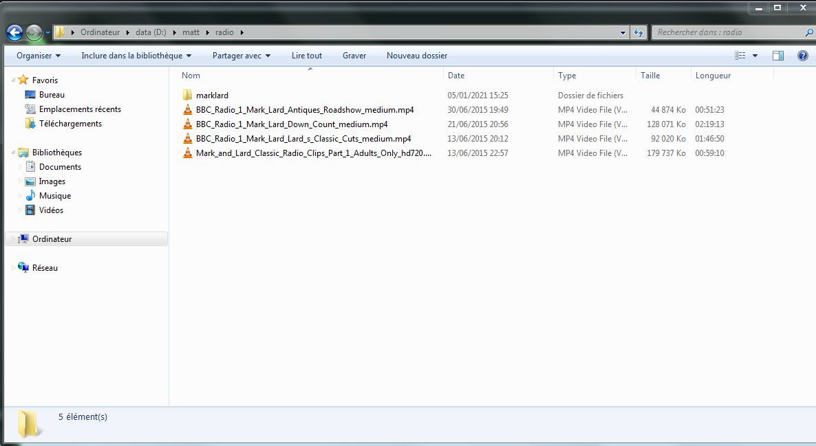The image size is (816, 446).
Task: Open recent locations arrow beside Forward button
Action: tap(47, 33)
